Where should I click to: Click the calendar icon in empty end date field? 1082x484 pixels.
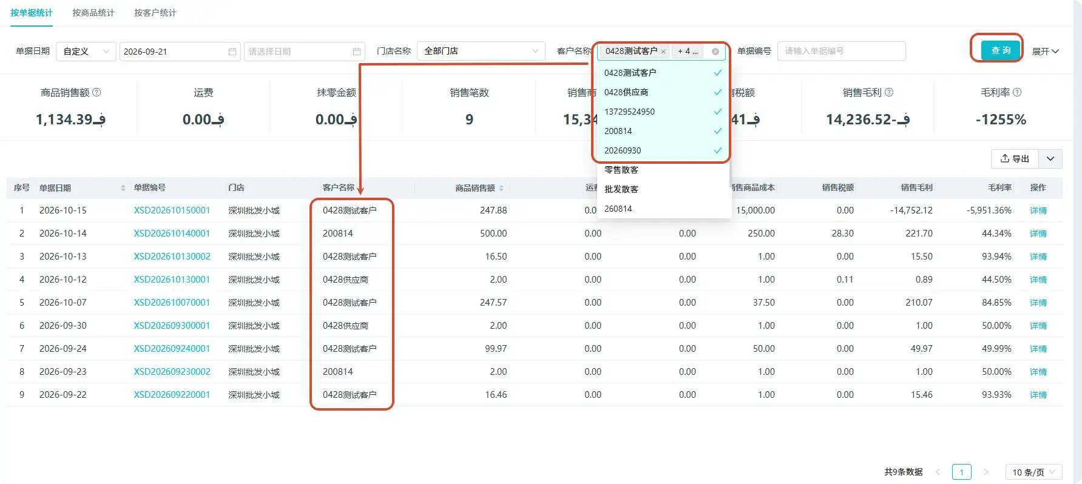(x=356, y=52)
